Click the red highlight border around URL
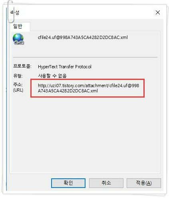Screen dimensions: 169x198 (87, 80)
